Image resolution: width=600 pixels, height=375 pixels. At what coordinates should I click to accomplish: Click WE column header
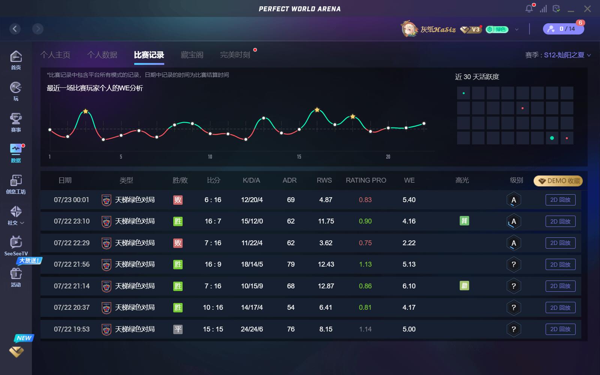409,180
